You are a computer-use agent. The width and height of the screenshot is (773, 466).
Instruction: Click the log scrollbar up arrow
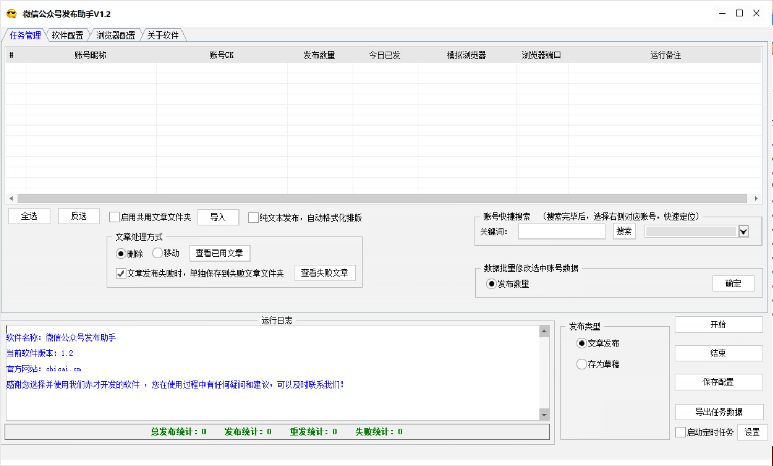544,331
